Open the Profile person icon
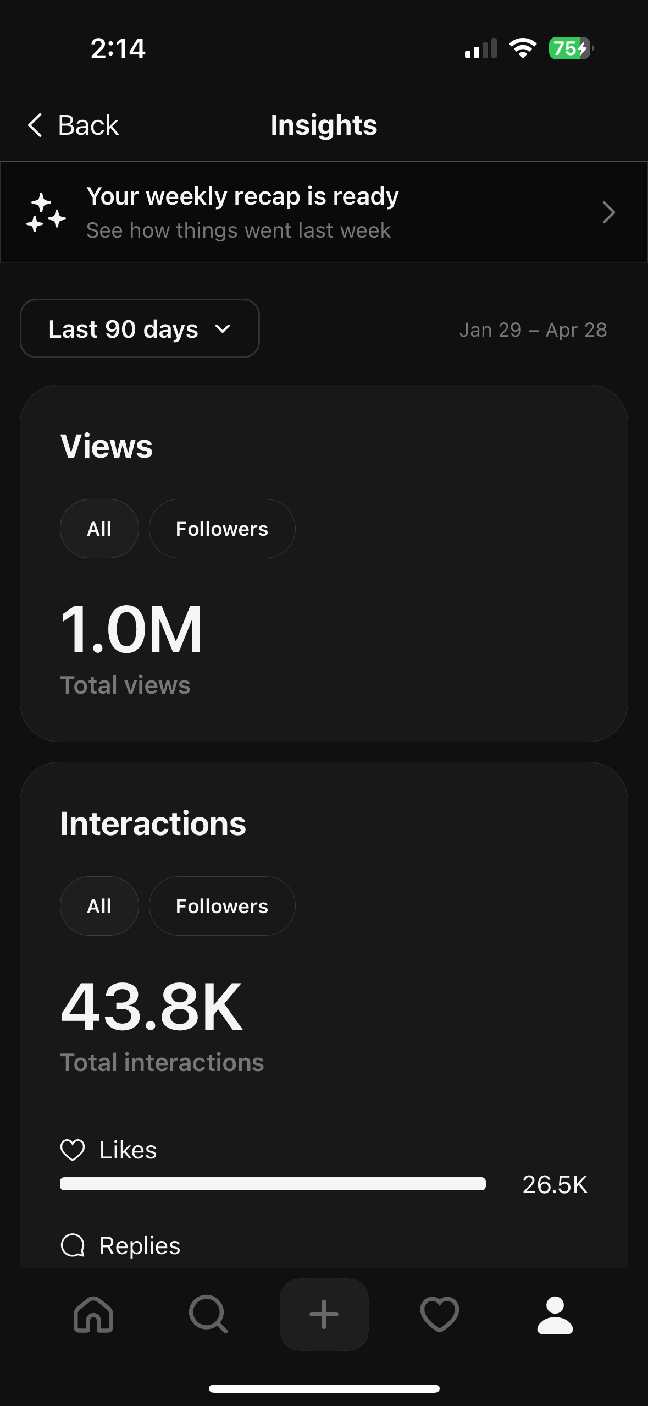 [555, 1315]
